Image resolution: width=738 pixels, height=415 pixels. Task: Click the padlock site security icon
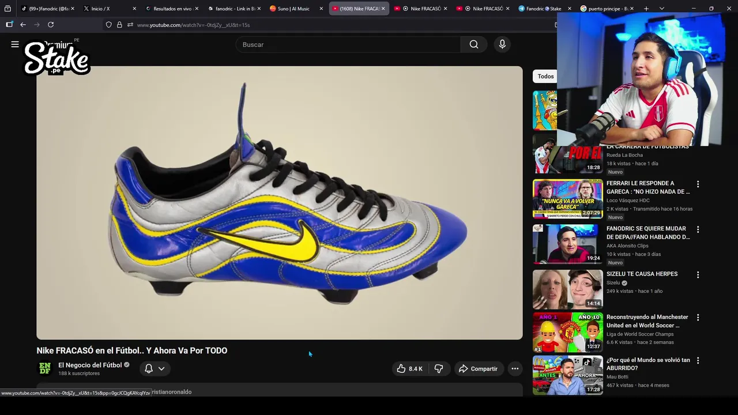point(119,25)
